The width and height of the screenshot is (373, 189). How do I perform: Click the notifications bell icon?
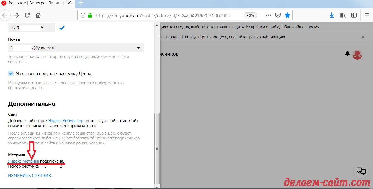click(x=347, y=54)
